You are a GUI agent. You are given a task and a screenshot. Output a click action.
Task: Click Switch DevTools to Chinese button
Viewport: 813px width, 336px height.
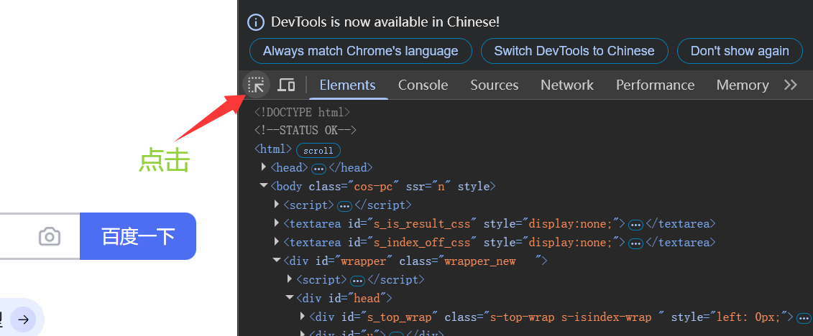(574, 51)
